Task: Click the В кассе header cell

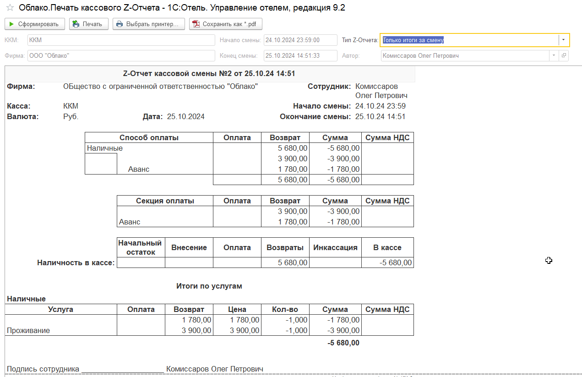Action: point(387,247)
